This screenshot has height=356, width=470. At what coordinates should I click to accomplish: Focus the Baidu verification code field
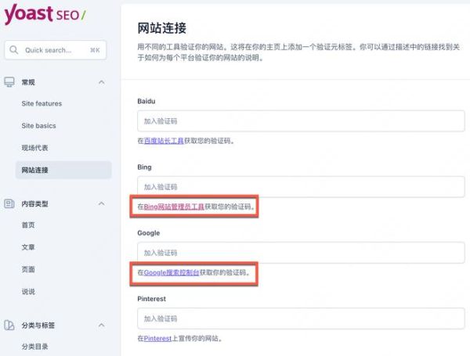pos(301,121)
